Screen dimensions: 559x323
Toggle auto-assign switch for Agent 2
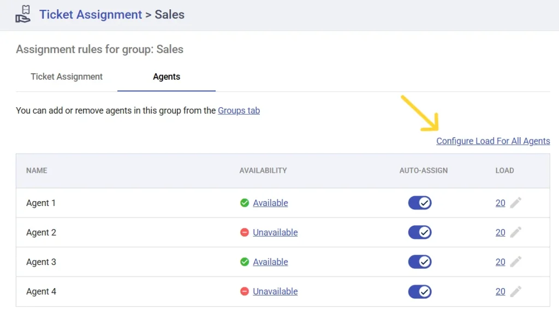(x=420, y=232)
